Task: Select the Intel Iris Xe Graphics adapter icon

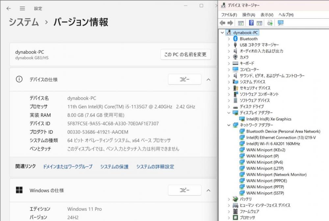Action: (242, 119)
